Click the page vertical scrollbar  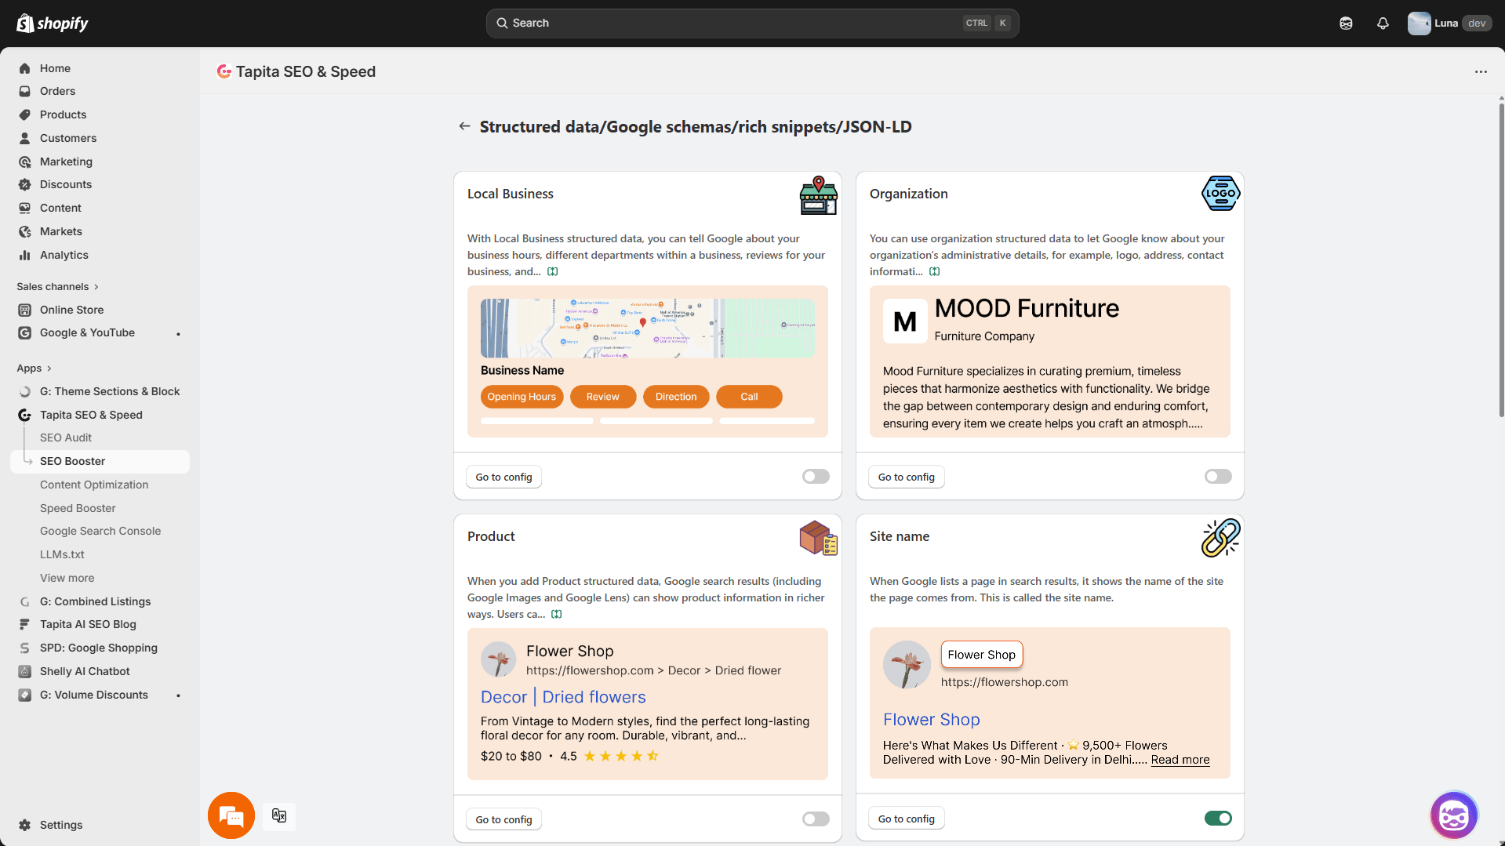pos(1501,259)
